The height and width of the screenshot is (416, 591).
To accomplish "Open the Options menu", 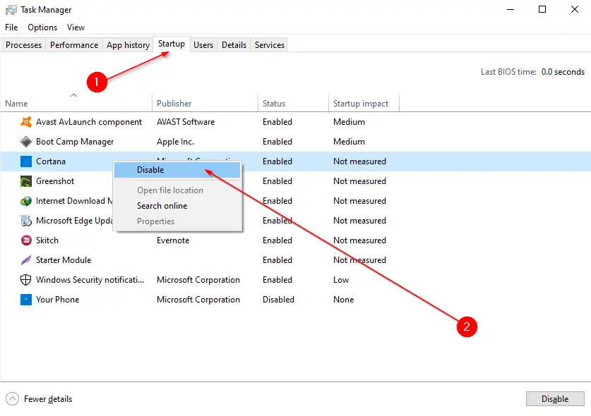I will click(42, 27).
